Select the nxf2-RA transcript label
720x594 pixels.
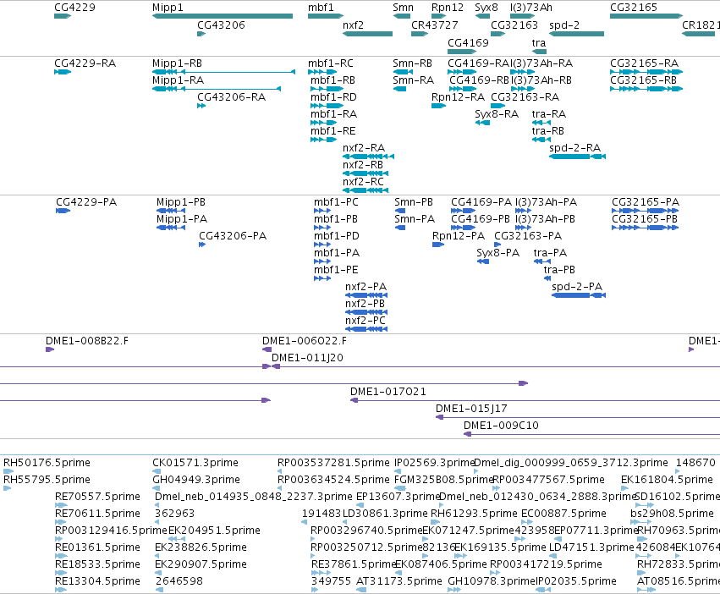364,147
